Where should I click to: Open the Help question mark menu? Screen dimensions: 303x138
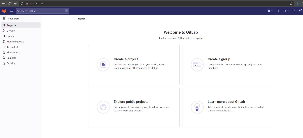pos(300,11)
